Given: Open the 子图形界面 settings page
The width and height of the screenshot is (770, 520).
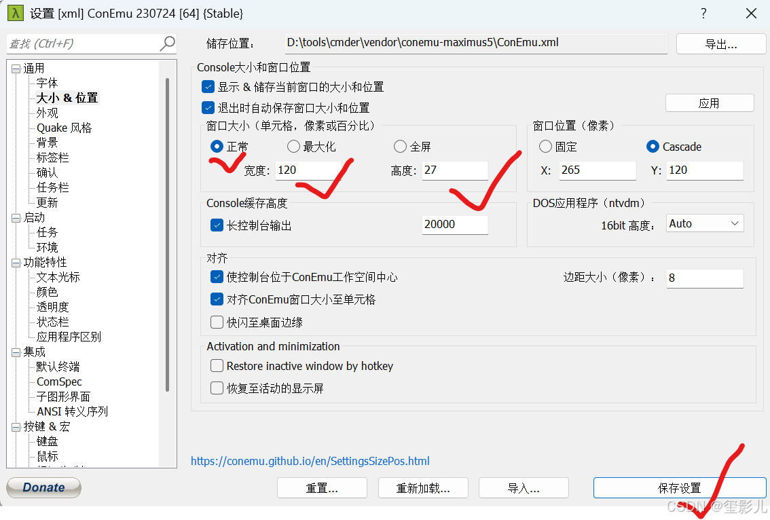Looking at the screenshot, I should tap(63, 396).
